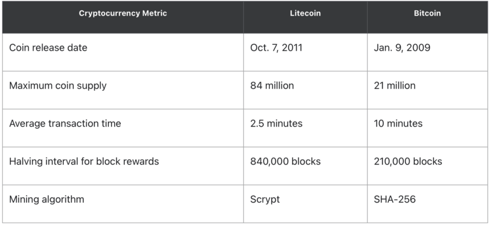This screenshot has width=489, height=225.
Task: Select the Bitcoin column header
Action: coord(427,13)
